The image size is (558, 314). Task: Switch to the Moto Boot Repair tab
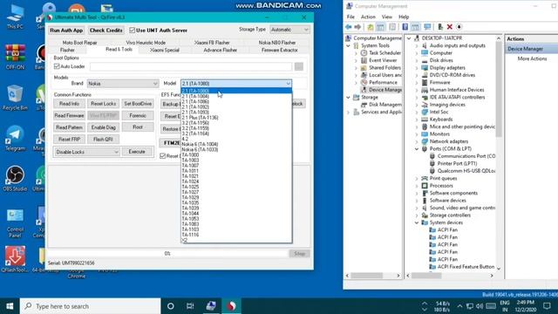[79, 43]
